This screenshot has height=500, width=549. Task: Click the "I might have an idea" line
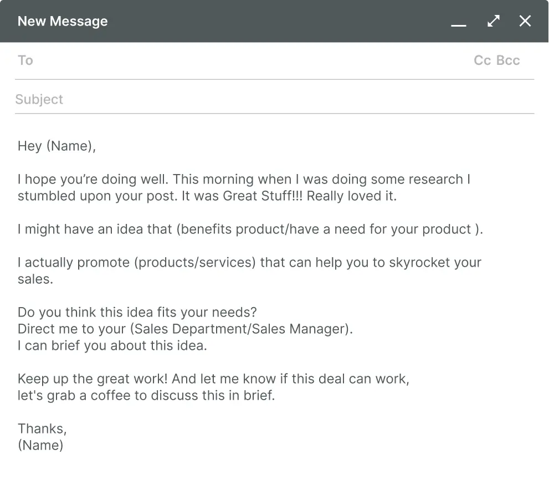250,229
